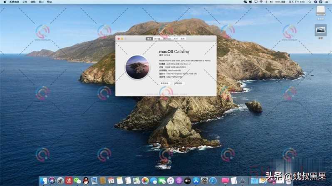Open the volume control in menu bar

[x=271, y=2]
